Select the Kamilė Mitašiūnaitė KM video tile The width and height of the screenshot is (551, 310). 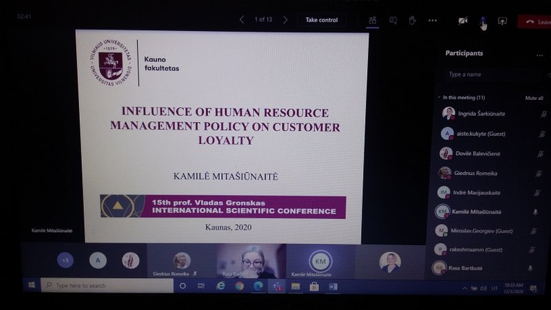pos(321,262)
